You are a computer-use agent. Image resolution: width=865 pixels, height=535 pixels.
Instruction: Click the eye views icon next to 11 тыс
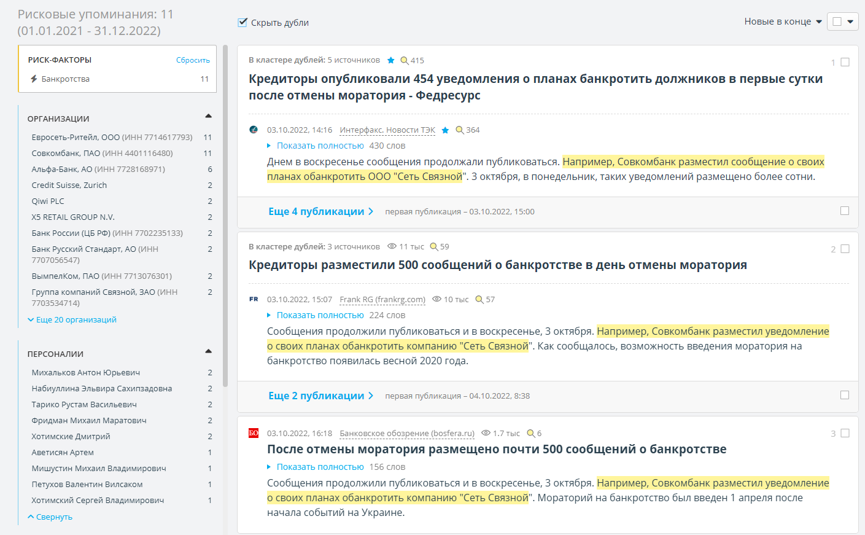(392, 246)
